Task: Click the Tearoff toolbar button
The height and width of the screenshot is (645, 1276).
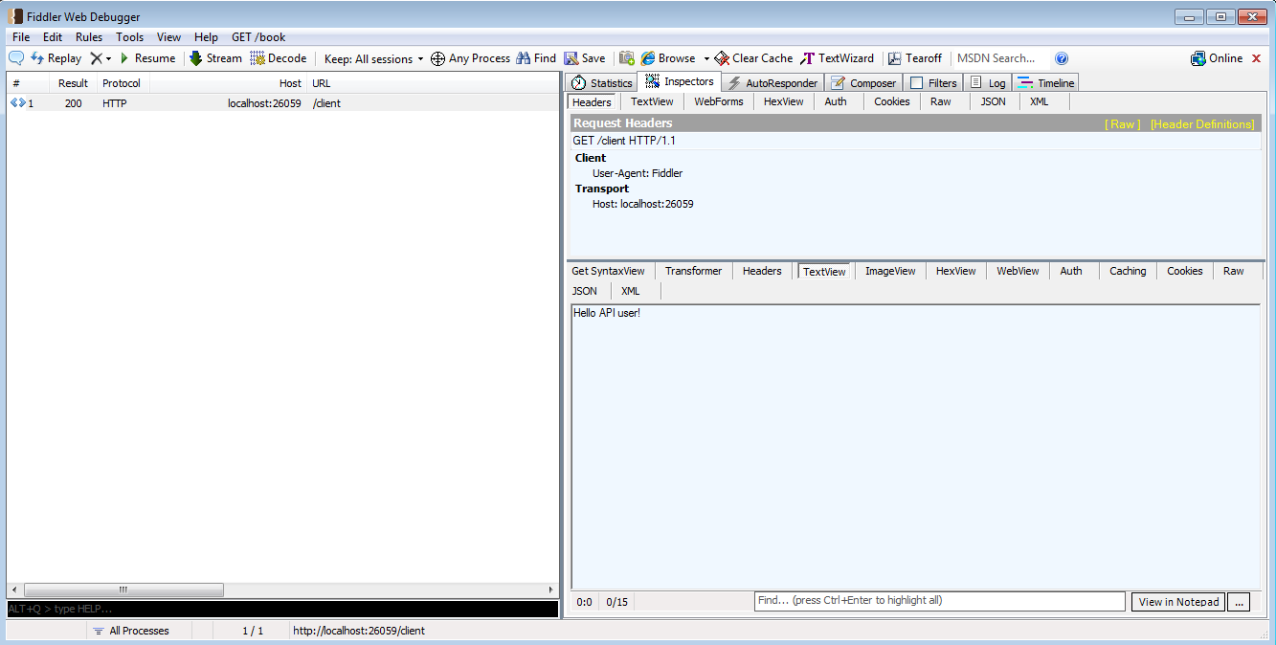Action: click(915, 58)
